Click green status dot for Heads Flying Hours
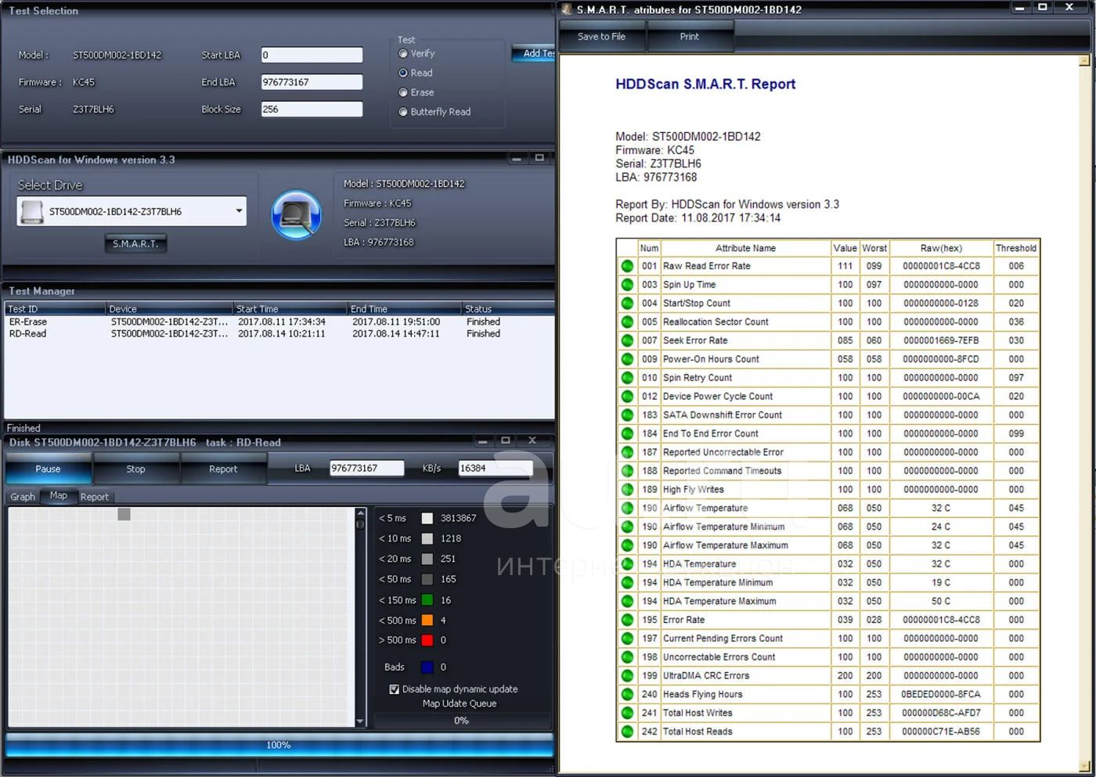1096x777 pixels. tap(627, 695)
